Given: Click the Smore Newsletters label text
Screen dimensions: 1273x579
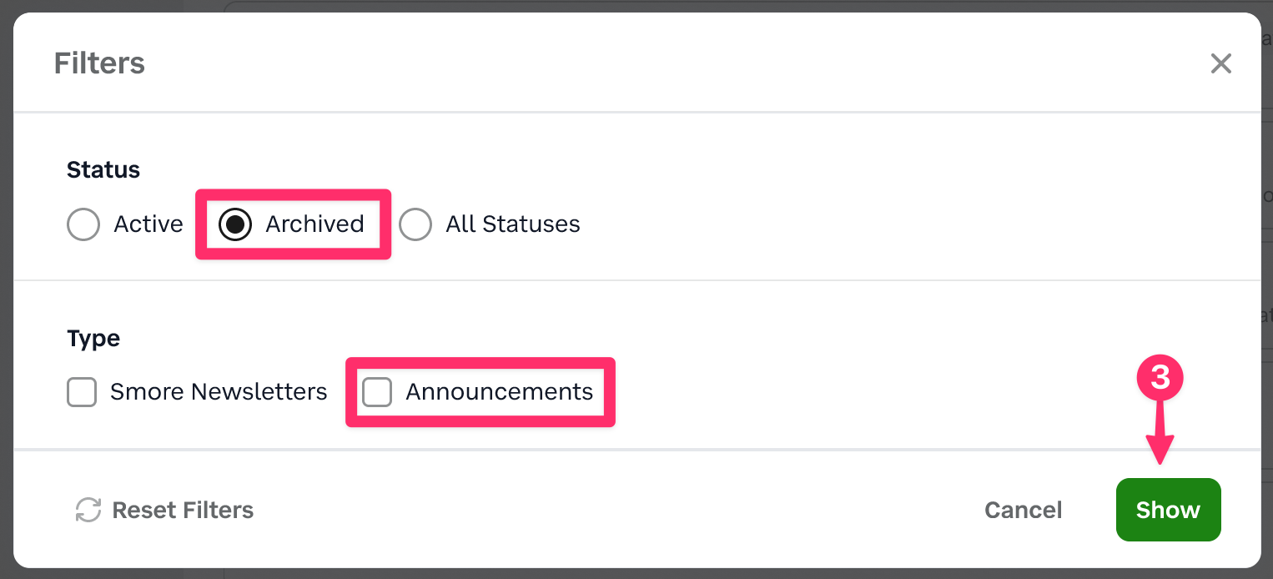Looking at the screenshot, I should 219,392.
